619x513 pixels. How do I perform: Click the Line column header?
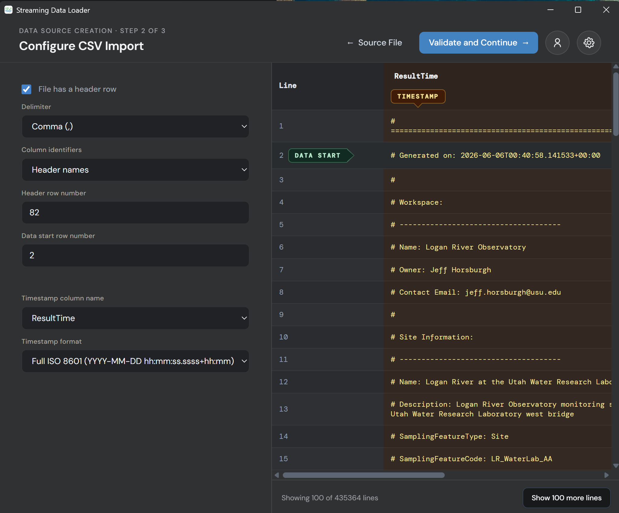pyautogui.click(x=288, y=86)
